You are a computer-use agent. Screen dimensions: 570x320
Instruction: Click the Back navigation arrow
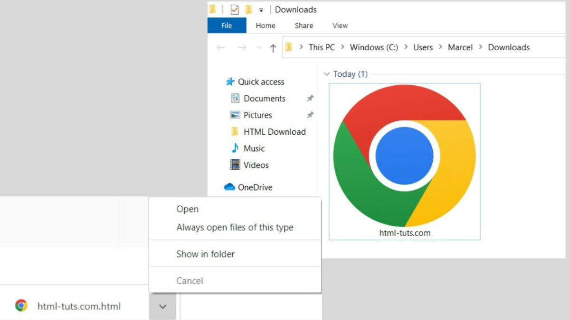point(220,47)
